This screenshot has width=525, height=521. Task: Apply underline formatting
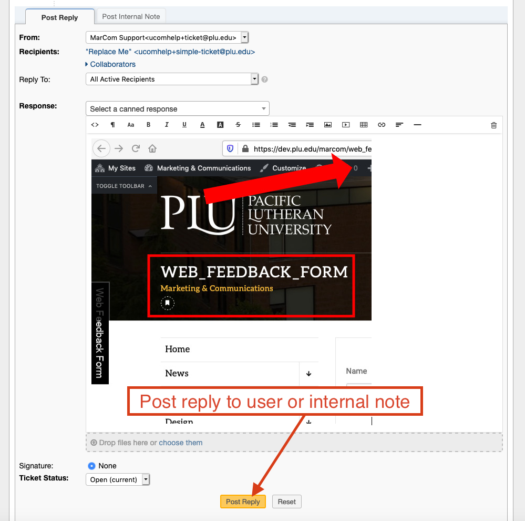(x=184, y=125)
